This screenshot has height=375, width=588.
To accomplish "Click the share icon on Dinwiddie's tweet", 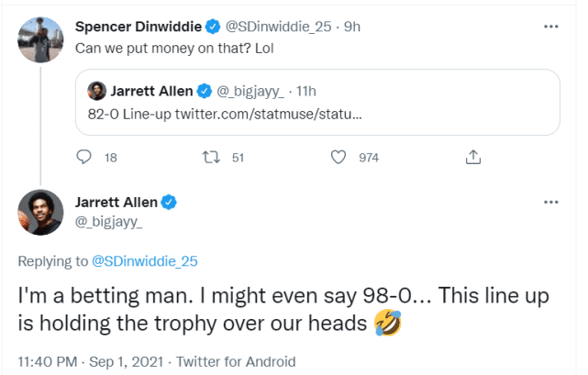I will coord(473,158).
